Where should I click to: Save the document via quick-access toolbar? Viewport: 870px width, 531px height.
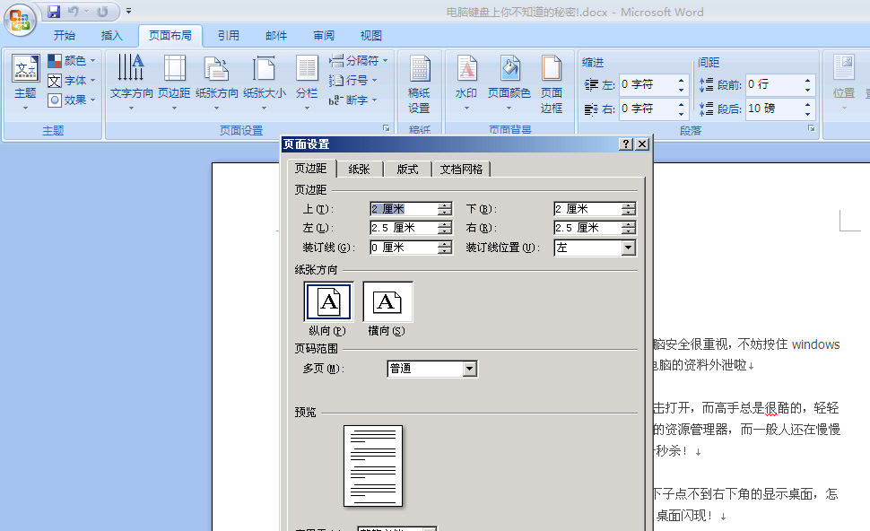tap(53, 11)
